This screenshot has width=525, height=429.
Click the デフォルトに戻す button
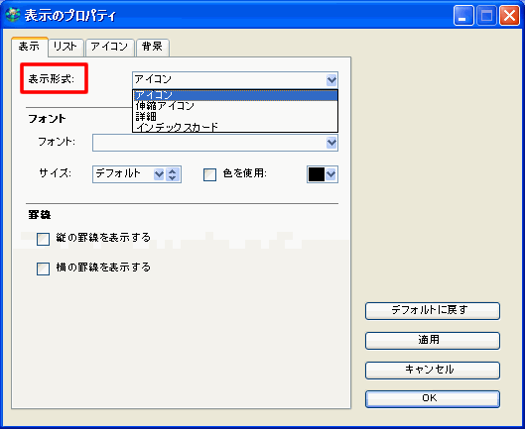pyautogui.click(x=433, y=311)
